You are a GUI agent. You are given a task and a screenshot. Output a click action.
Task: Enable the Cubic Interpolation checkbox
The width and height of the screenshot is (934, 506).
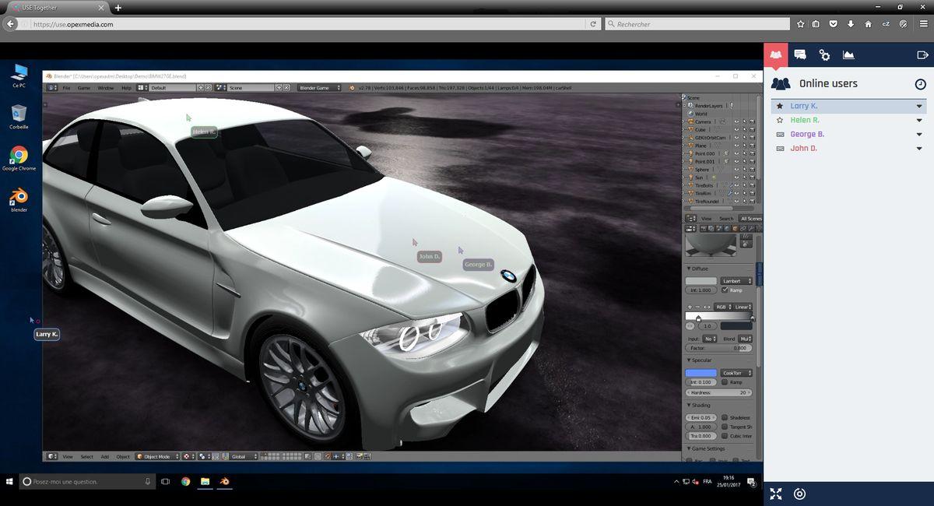point(725,436)
